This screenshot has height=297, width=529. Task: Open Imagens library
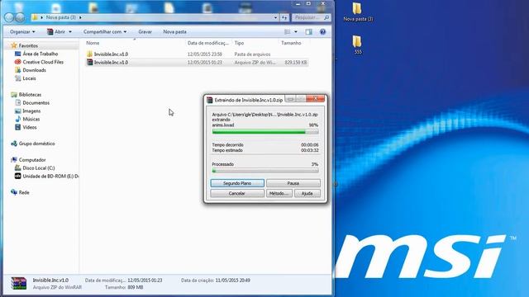click(31, 111)
